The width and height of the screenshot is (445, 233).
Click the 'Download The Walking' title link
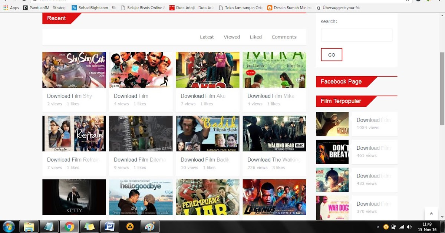coord(274,159)
